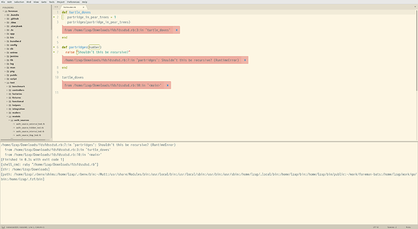The height and width of the screenshot is (229, 418).
Task: Close the open editor file tab
Action: (83, 7)
